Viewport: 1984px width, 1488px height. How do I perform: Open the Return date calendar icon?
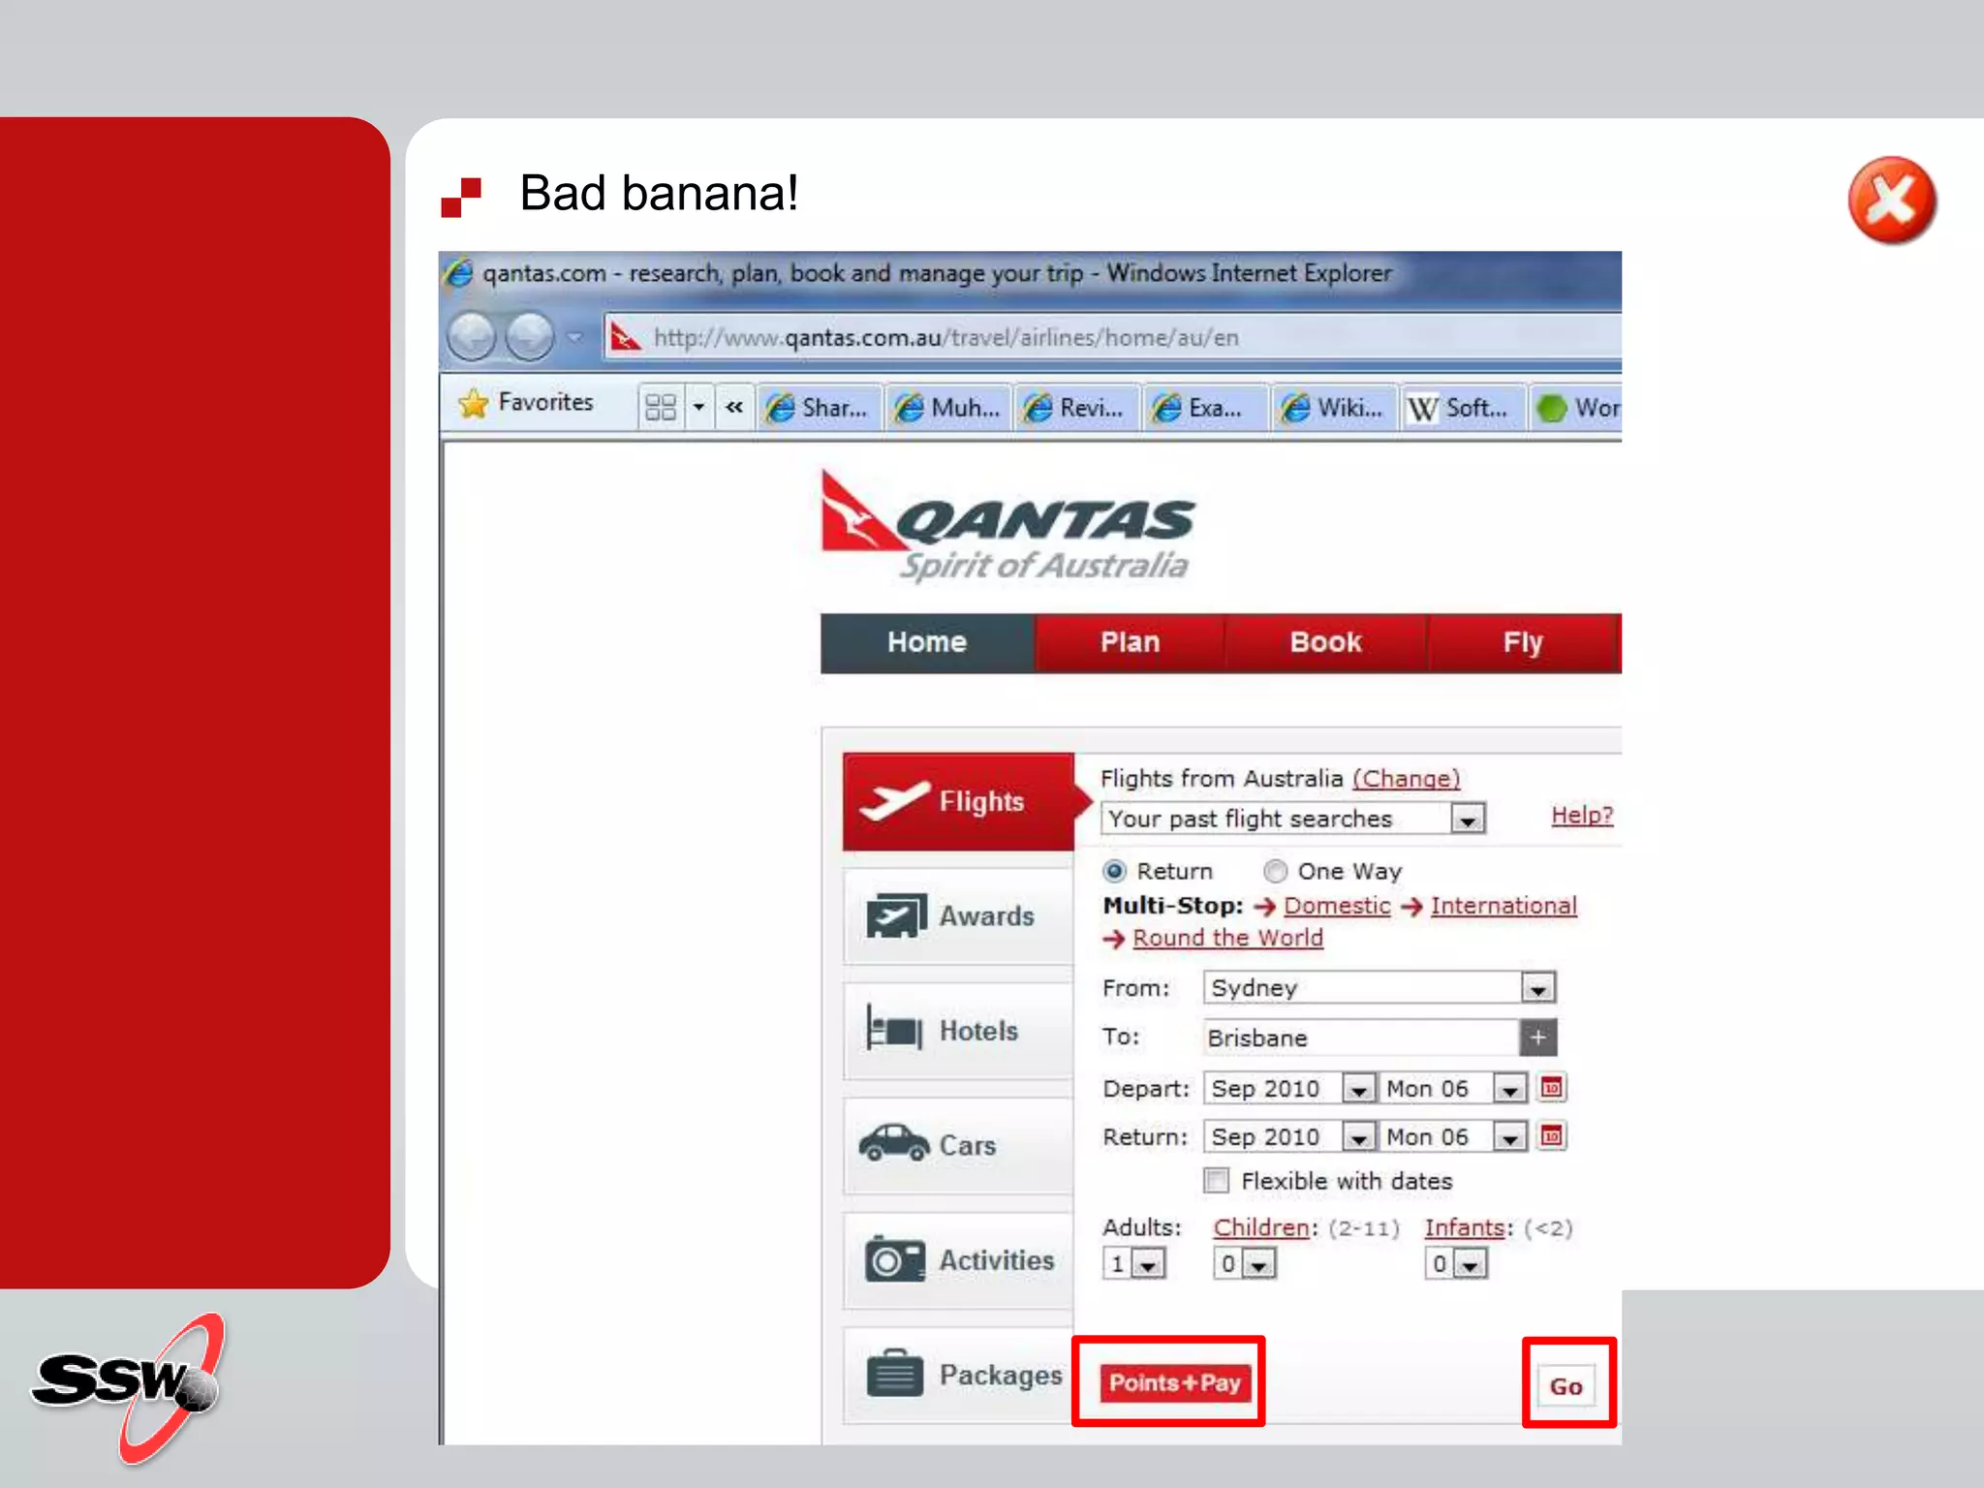[x=1552, y=1135]
